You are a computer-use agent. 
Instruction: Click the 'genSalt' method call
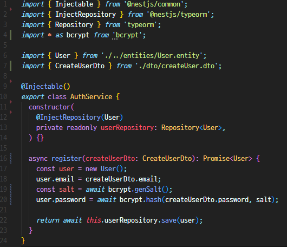148,189
